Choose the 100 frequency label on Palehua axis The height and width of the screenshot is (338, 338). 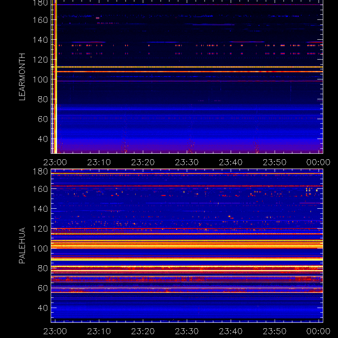pos(40,248)
